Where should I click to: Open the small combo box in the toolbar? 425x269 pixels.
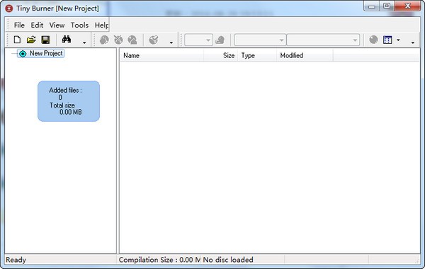coord(198,40)
